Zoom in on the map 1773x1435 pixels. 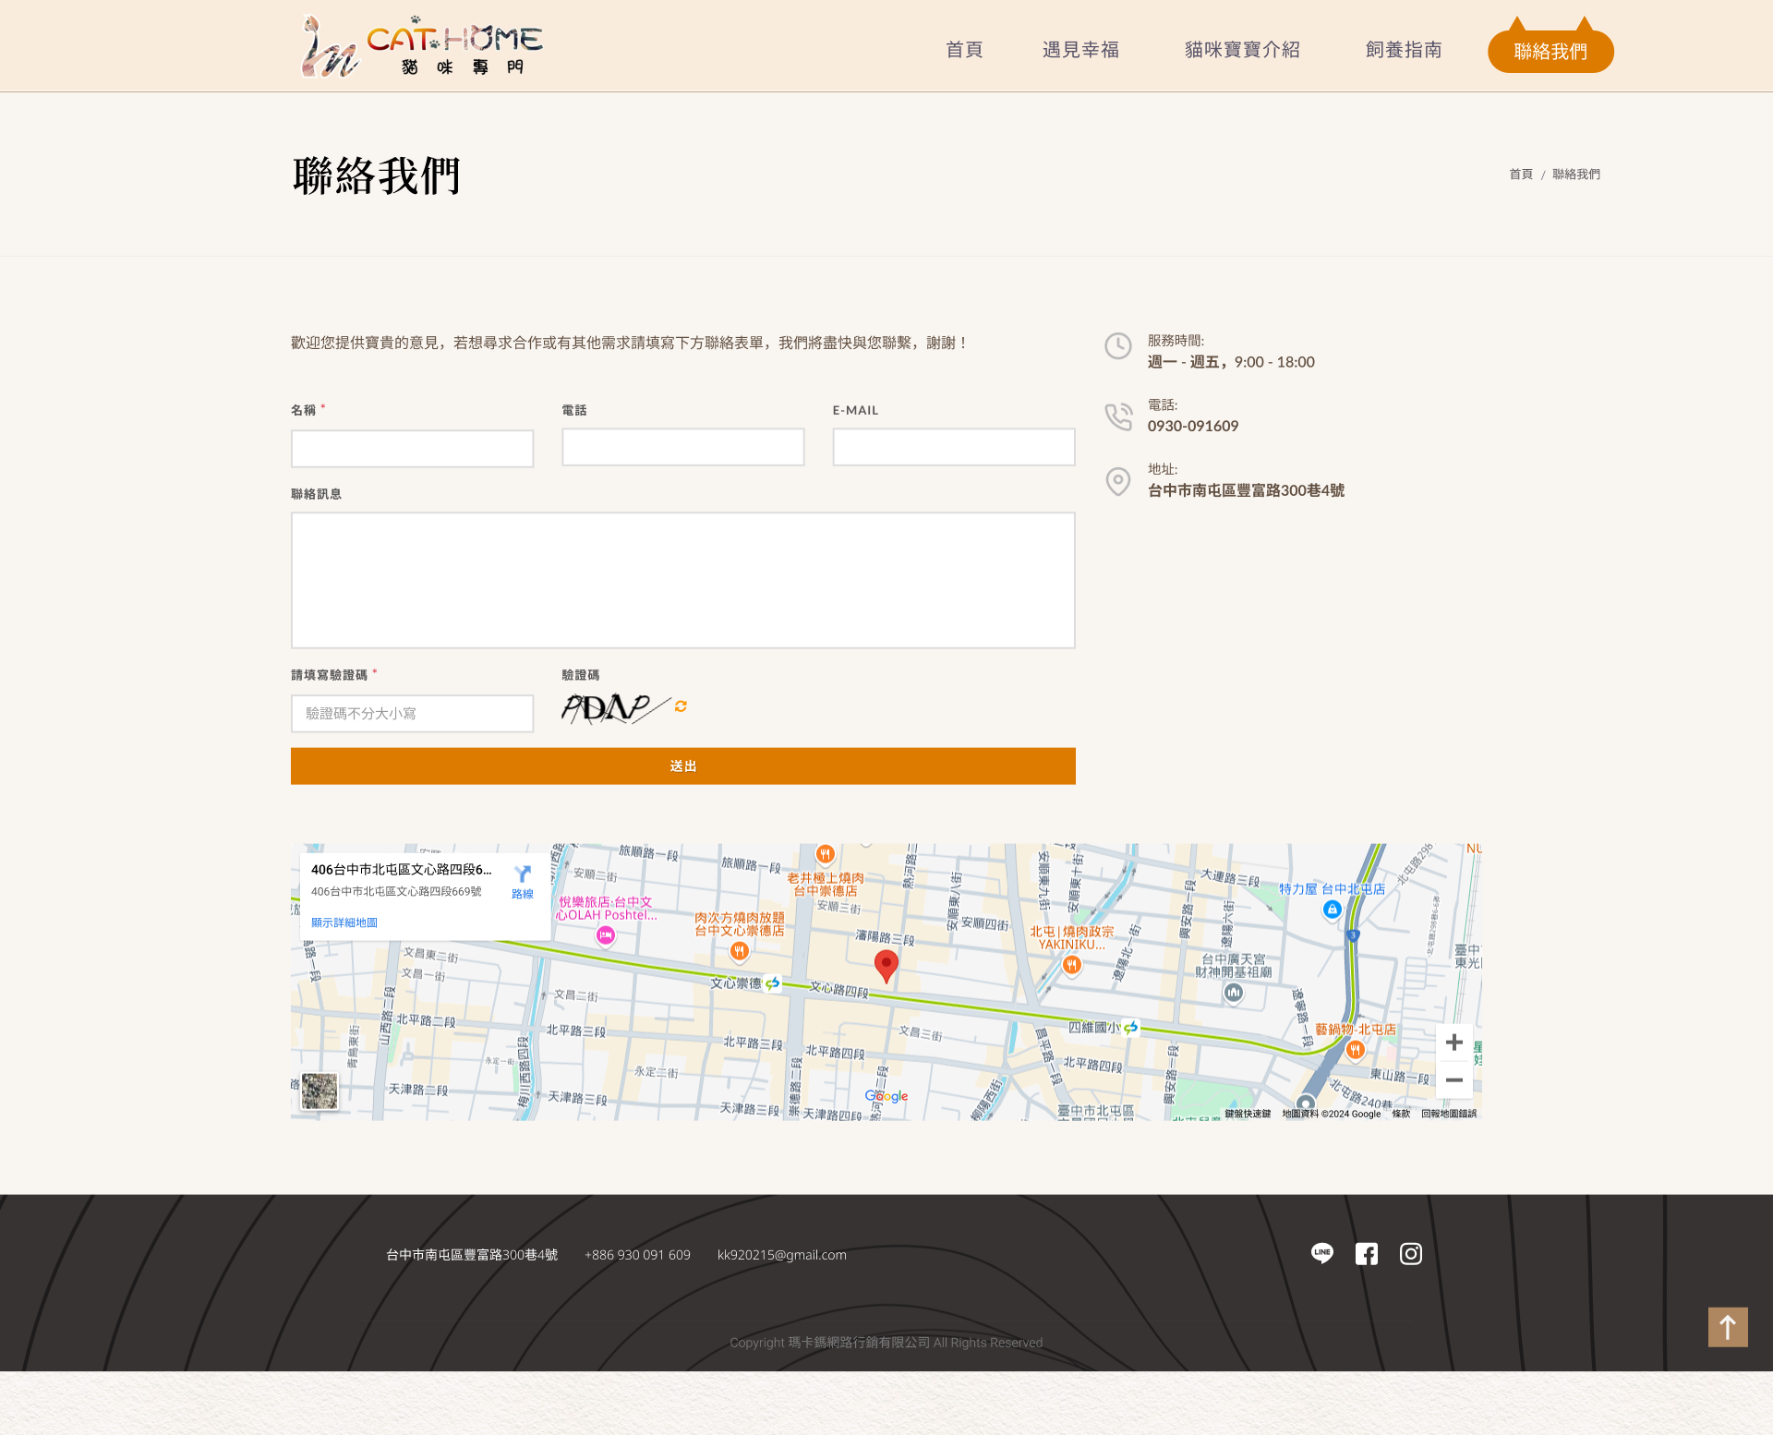pyautogui.click(x=1453, y=1043)
